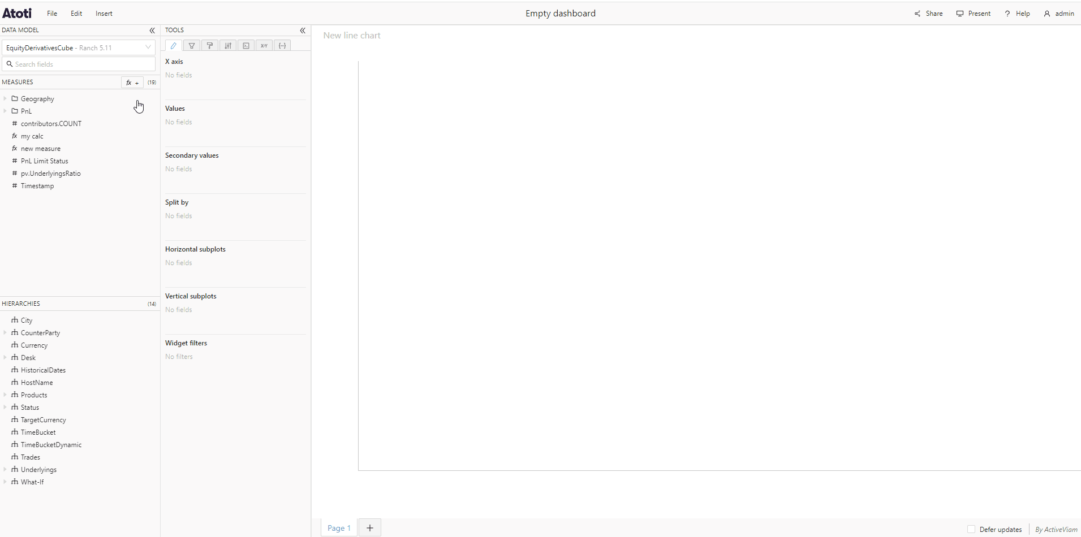The image size is (1081, 537).
Task: Open the Help menu
Action: pos(1017,14)
